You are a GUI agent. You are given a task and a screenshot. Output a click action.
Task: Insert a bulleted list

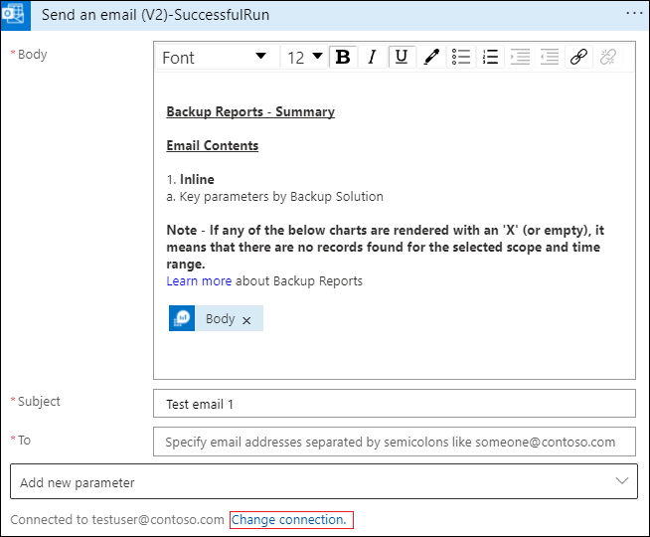tap(461, 57)
